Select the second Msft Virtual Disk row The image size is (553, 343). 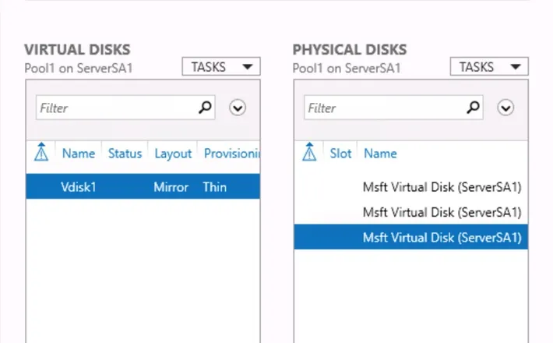[411, 212]
